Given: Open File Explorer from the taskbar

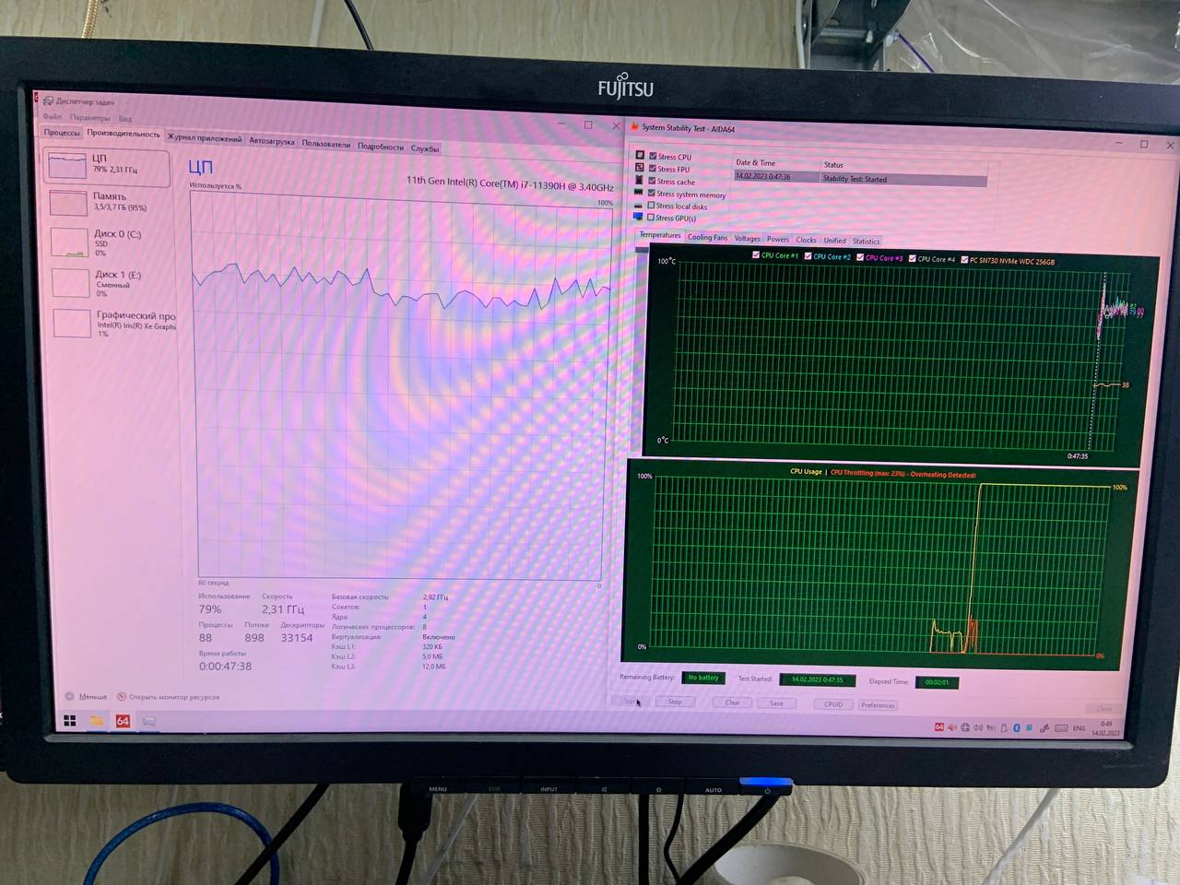Looking at the screenshot, I should [96, 721].
